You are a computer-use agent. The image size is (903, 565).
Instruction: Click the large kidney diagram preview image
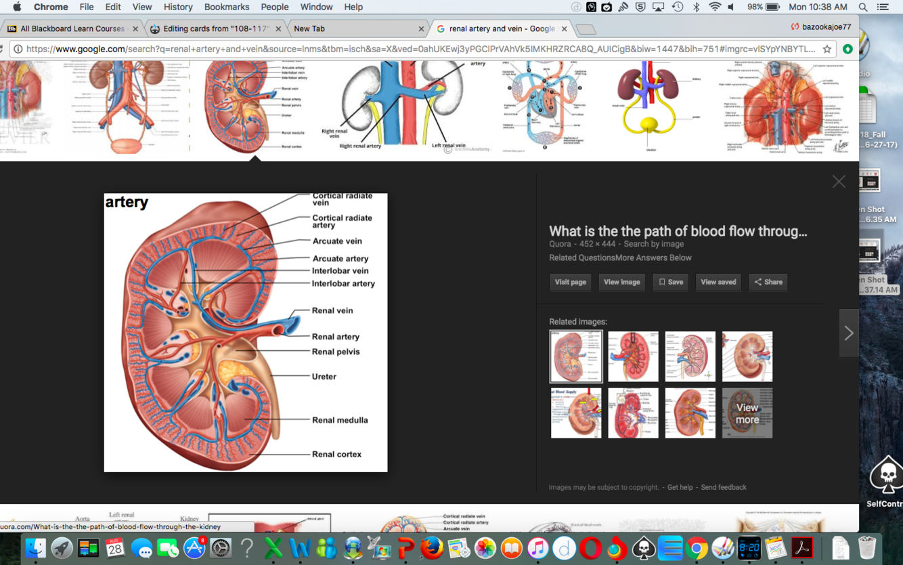click(x=246, y=333)
